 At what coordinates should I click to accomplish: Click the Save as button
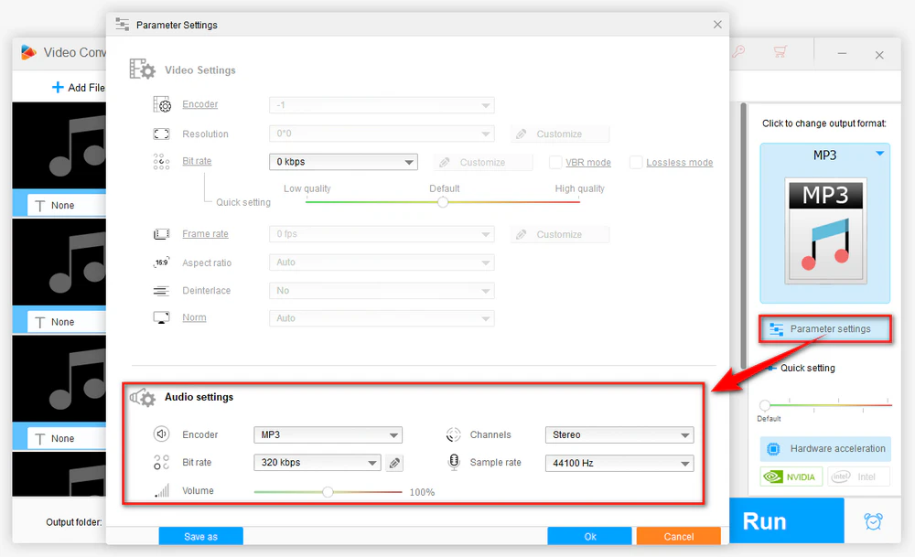(200, 536)
